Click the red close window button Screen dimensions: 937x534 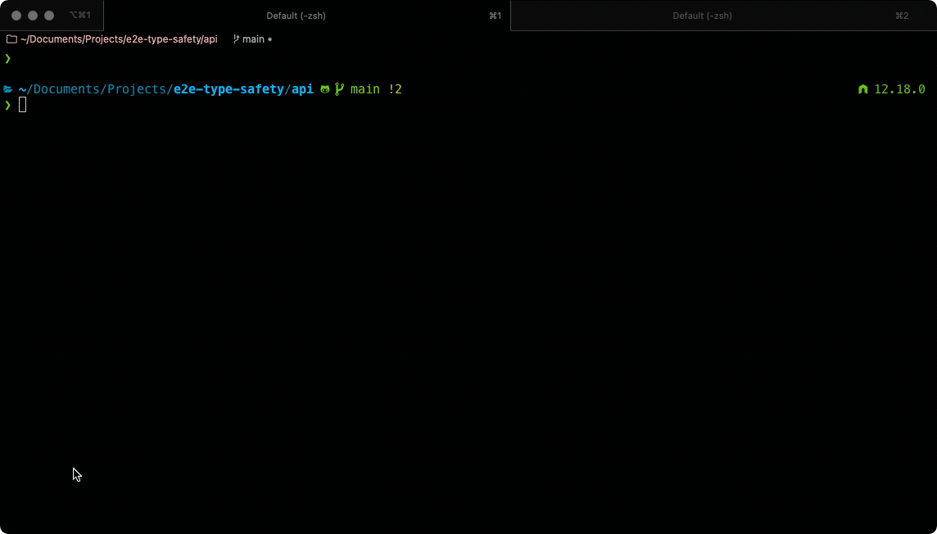tap(16, 16)
